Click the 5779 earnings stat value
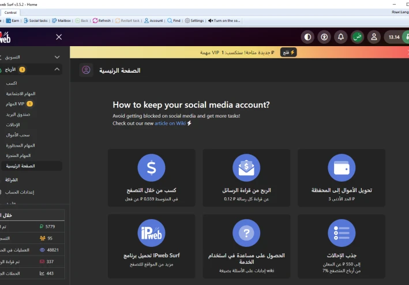The image size is (409, 285). pos(50,227)
